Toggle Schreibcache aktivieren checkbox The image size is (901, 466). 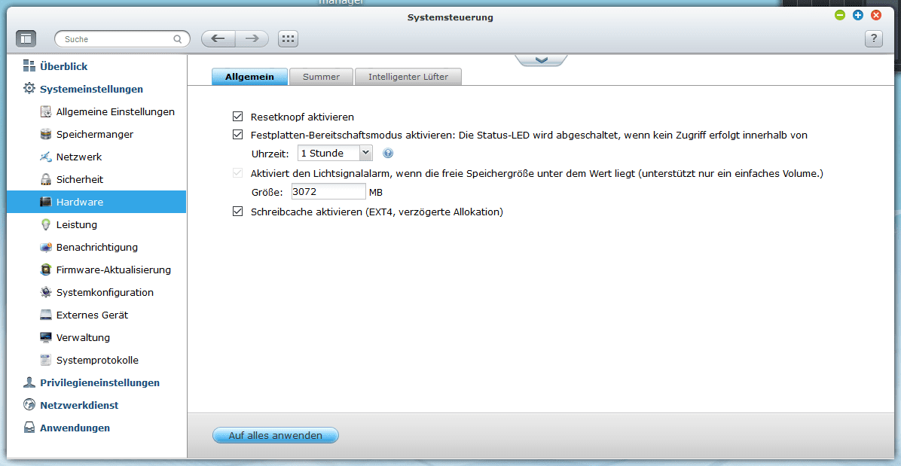[238, 212]
